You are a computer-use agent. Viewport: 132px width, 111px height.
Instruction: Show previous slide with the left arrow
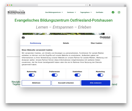click(9, 42)
